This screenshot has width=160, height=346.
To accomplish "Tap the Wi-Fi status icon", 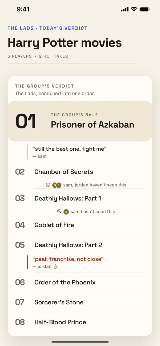I will coord(134,9).
